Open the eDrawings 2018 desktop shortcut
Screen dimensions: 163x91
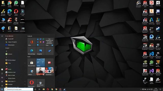pos(145,63)
